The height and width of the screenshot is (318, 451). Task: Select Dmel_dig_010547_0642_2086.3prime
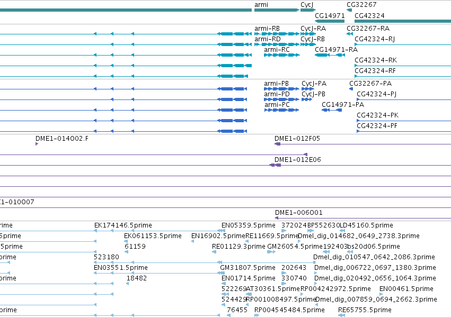pyautogui.click(x=374, y=257)
